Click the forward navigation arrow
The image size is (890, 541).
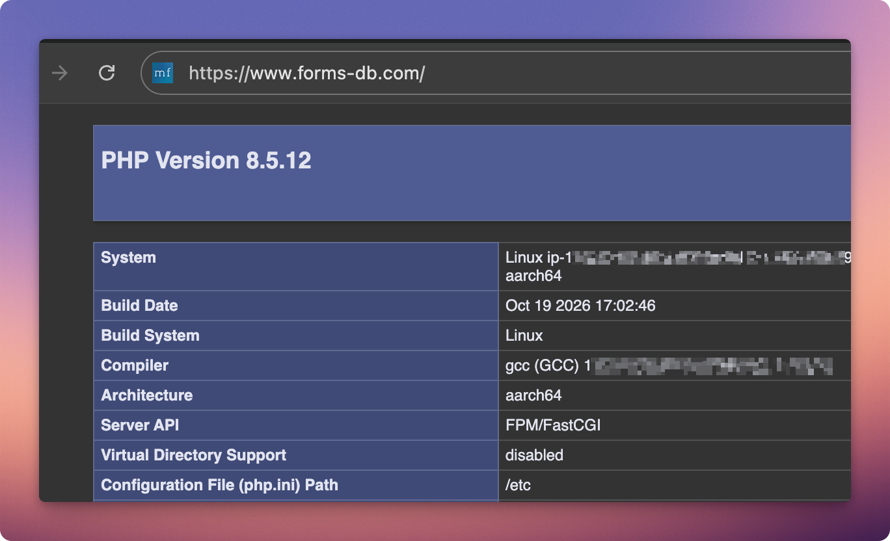click(x=60, y=73)
